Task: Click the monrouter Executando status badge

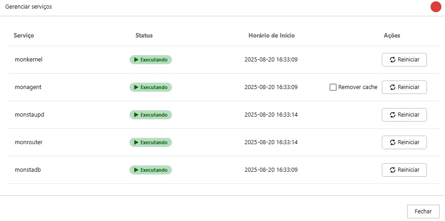Action: point(151,142)
